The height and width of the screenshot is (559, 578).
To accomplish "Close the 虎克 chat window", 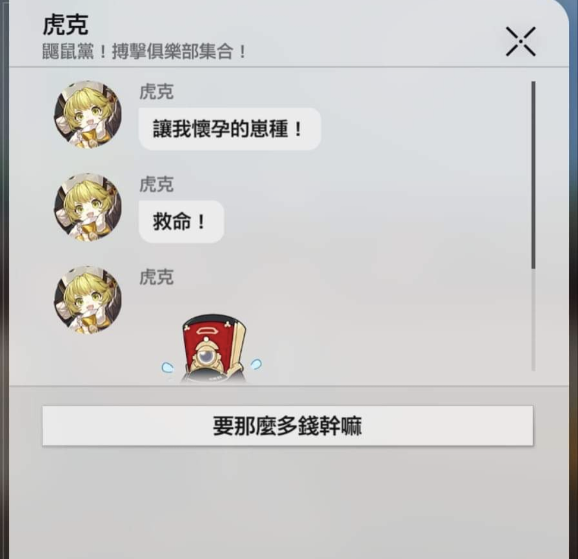I will click(x=521, y=41).
